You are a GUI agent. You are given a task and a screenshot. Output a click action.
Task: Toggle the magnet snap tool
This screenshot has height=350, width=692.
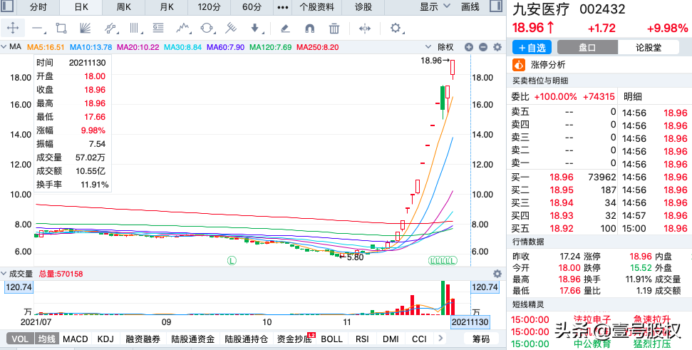pos(310,29)
